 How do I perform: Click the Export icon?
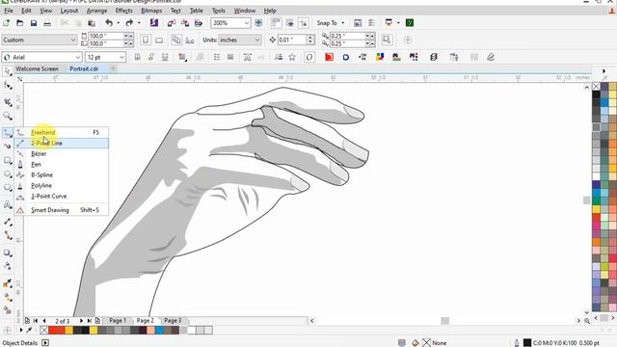185,23
